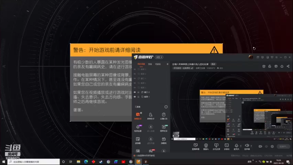293x165 pixels.
Task: Open the mode switch pill in title bar
Action: [x=159, y=57]
